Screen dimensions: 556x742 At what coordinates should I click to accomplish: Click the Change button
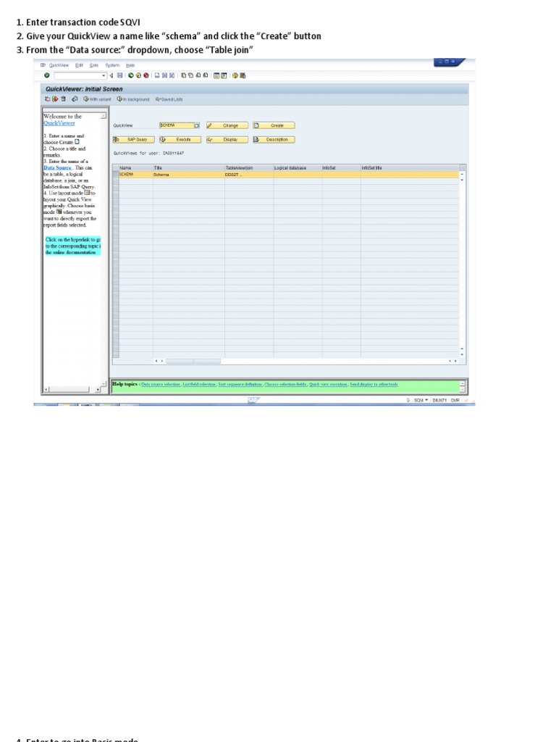227,125
